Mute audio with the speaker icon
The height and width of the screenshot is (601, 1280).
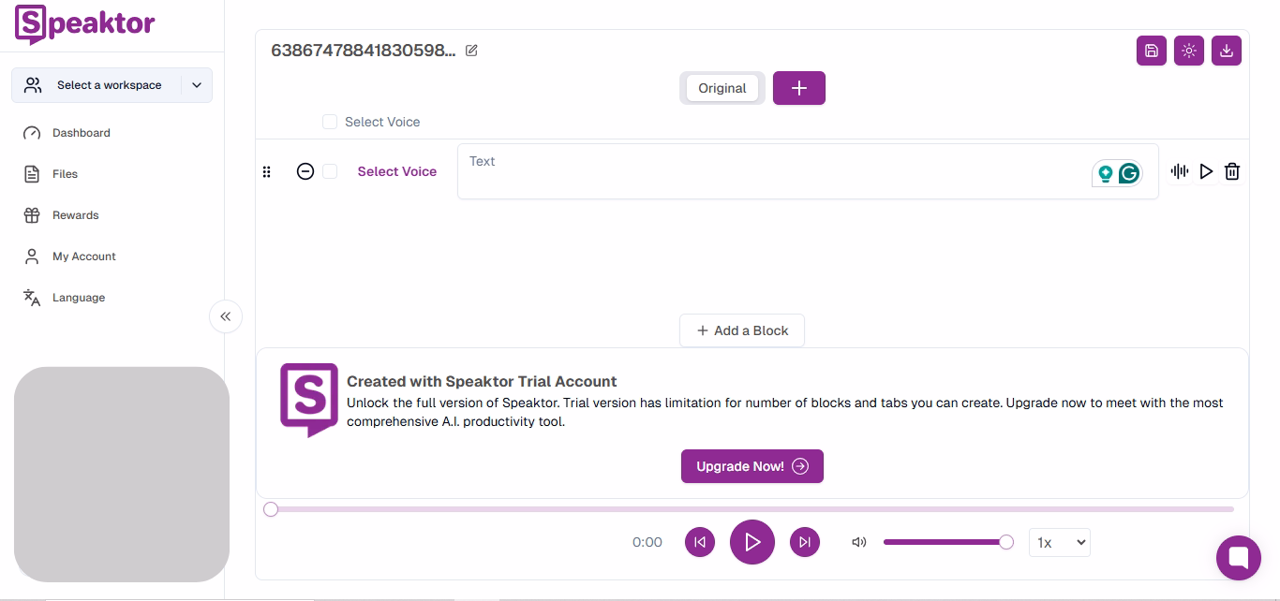859,542
